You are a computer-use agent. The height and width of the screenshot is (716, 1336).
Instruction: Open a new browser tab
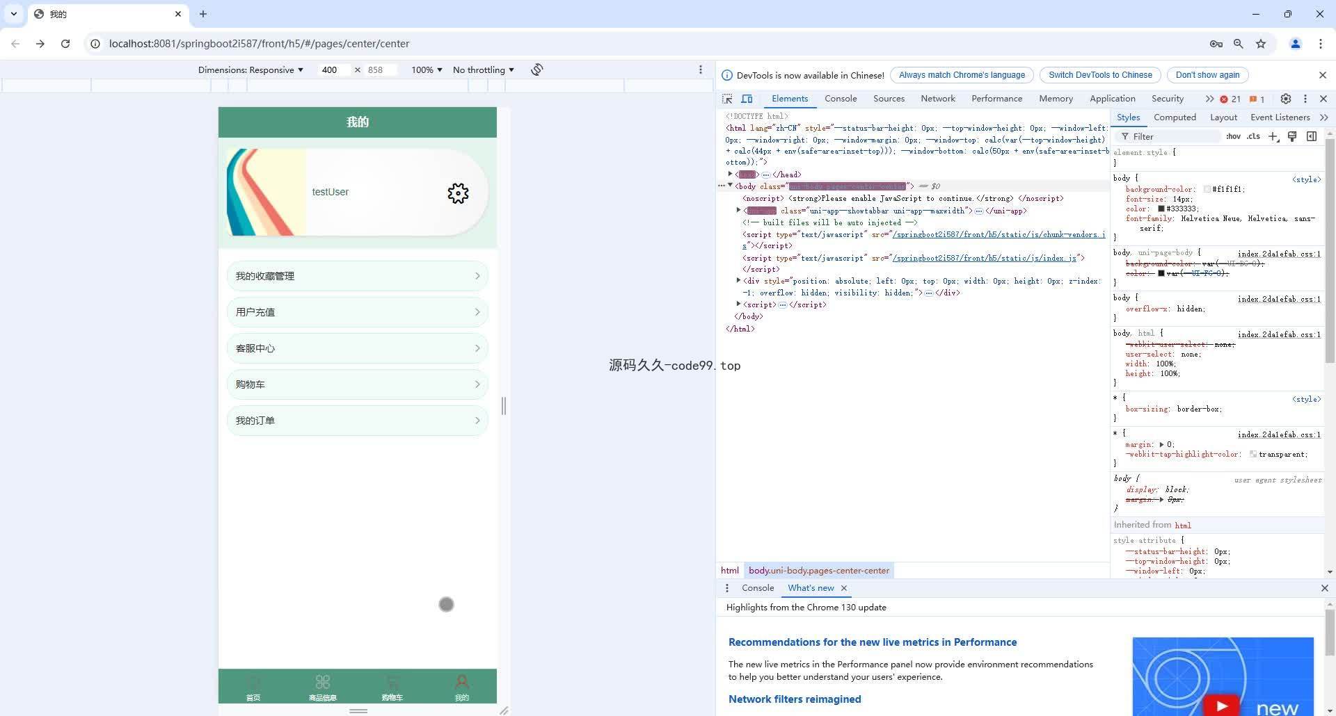[203, 14]
